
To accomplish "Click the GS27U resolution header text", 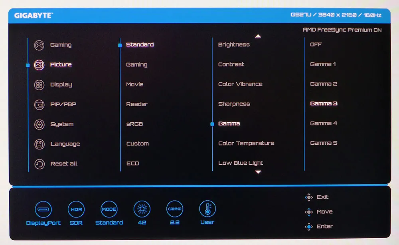I will [336, 15].
